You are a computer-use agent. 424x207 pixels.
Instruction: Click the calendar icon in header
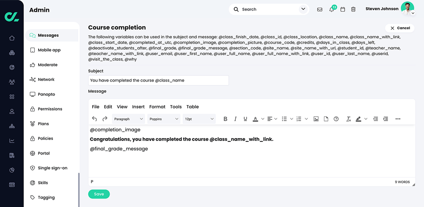tap(343, 10)
